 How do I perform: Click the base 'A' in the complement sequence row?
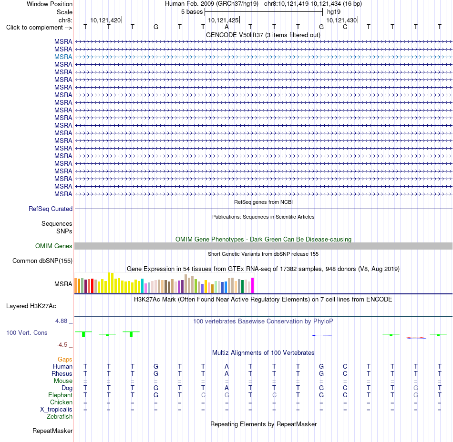tap(227, 27)
